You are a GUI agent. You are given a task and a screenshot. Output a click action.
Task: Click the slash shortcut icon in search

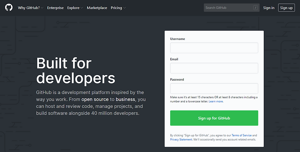pyautogui.click(x=255, y=7)
